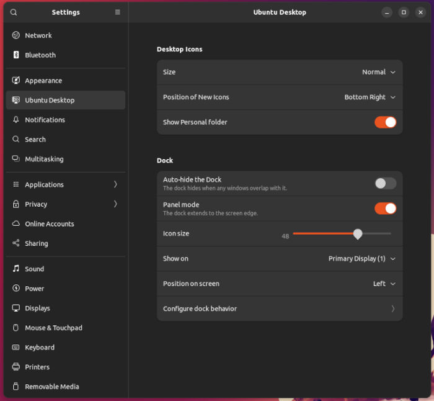
Task: Open Keyboard settings page
Action: [x=66, y=347]
